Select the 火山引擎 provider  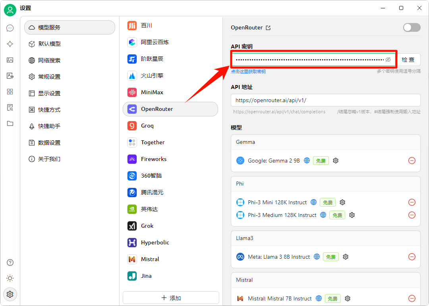170,76
